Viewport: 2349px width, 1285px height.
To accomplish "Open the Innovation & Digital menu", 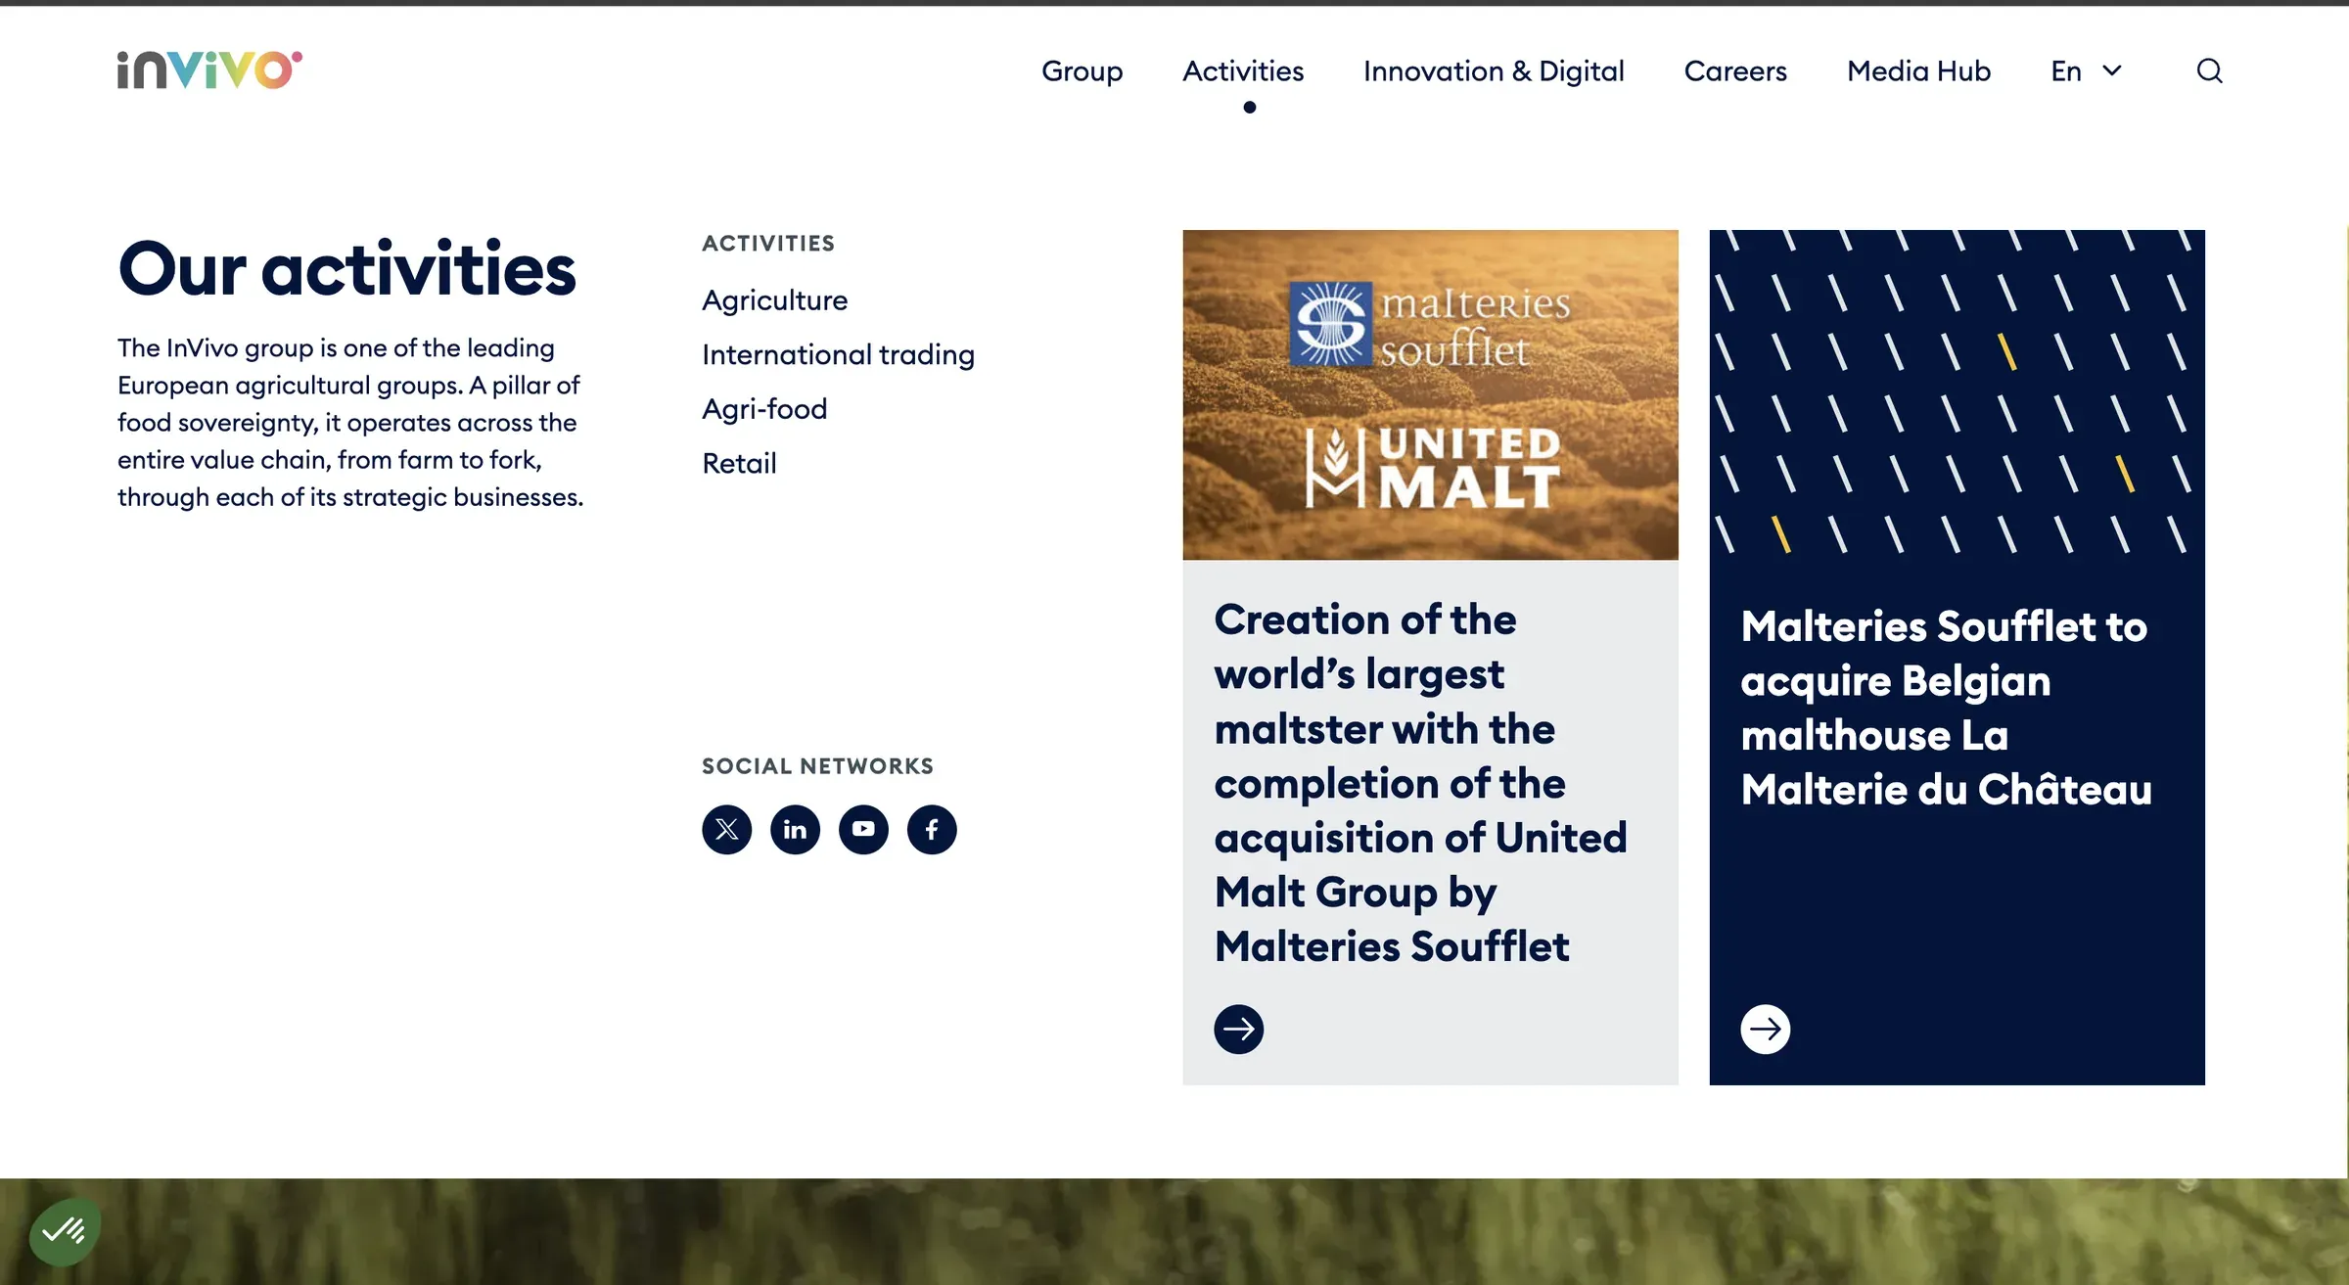I will (x=1494, y=71).
